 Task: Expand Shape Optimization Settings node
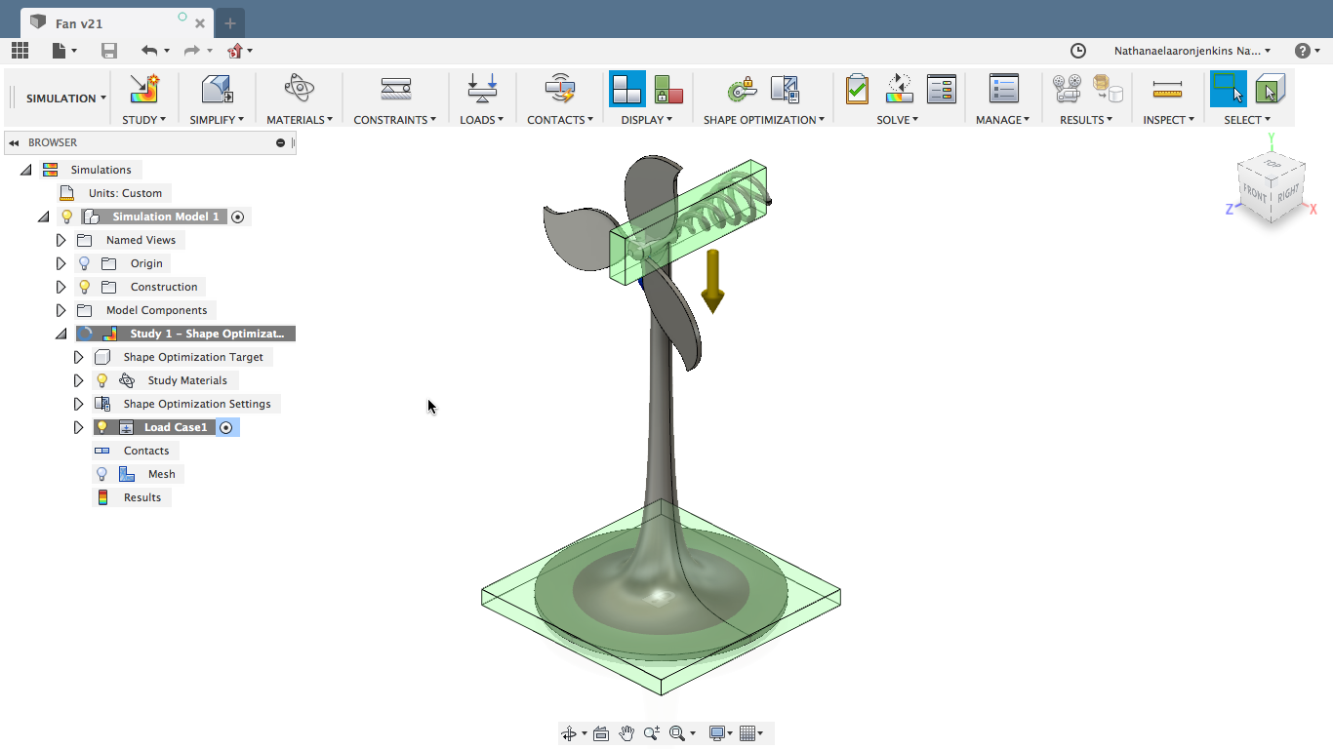coord(79,404)
